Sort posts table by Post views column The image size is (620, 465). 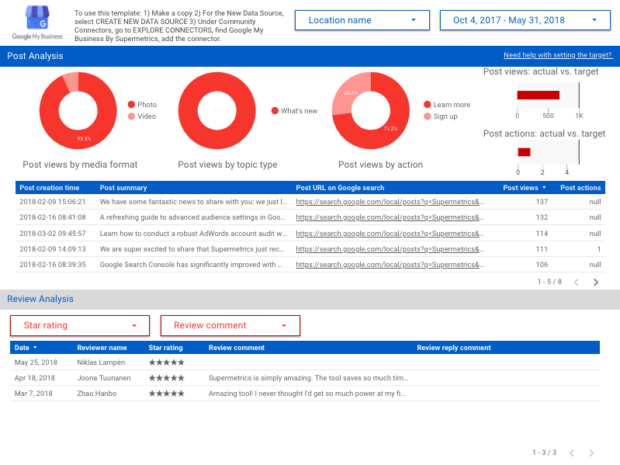[523, 188]
